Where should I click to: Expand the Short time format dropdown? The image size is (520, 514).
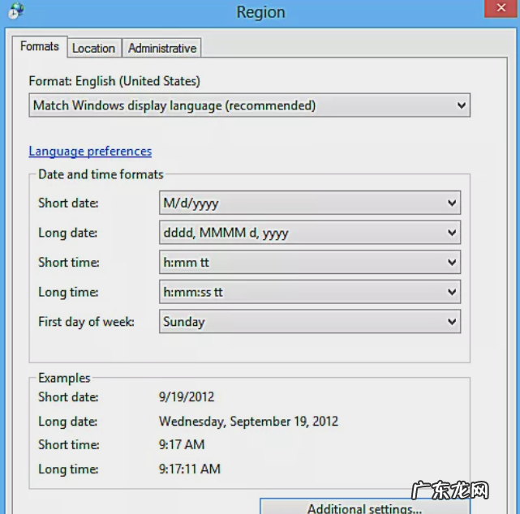click(310, 262)
